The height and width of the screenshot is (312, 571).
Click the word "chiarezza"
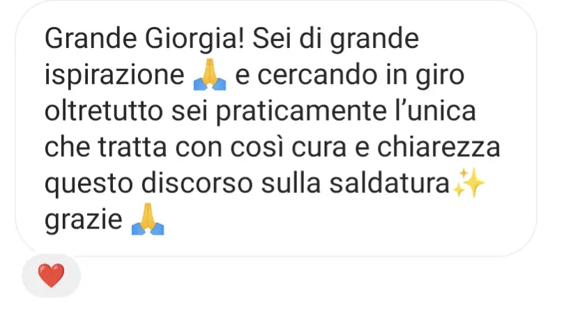tap(439, 147)
